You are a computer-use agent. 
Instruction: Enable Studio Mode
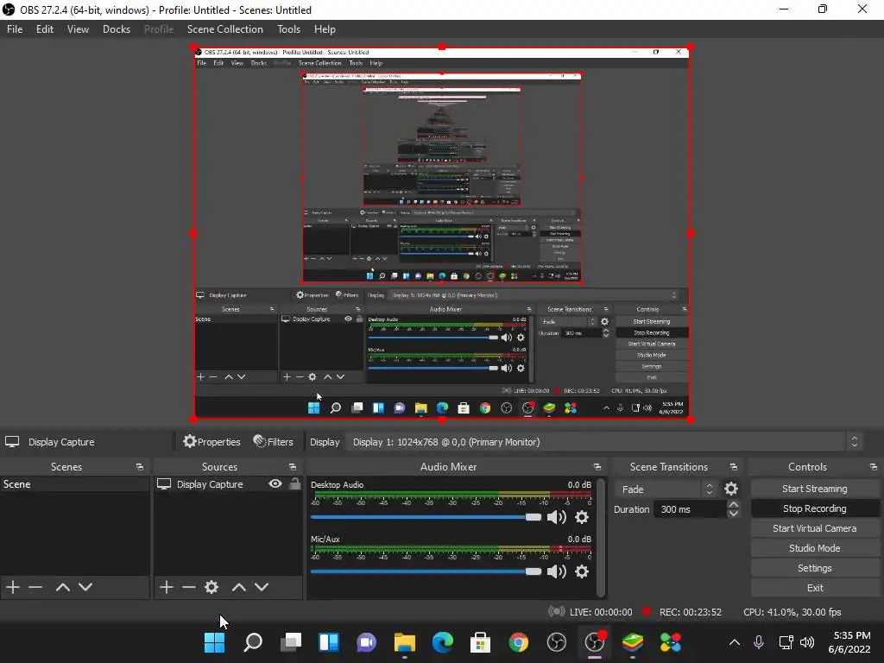(x=815, y=548)
